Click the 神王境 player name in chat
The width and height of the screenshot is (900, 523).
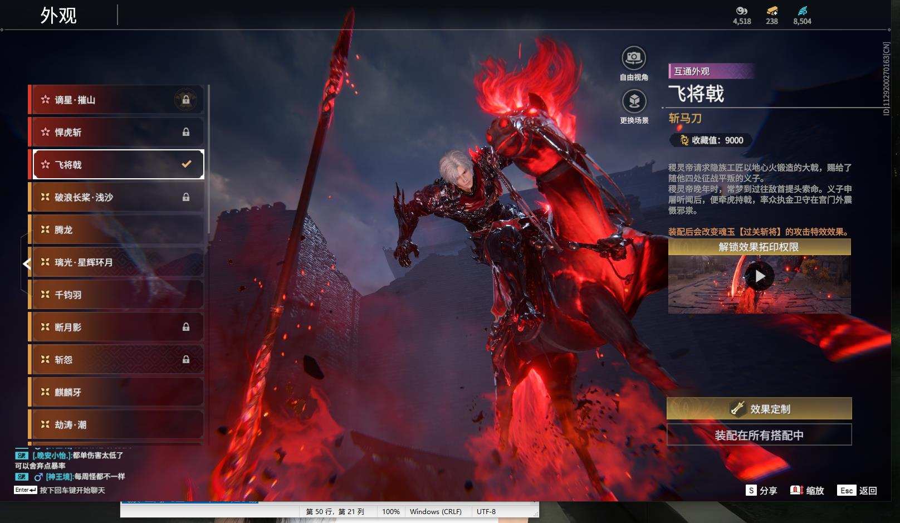pos(59,476)
